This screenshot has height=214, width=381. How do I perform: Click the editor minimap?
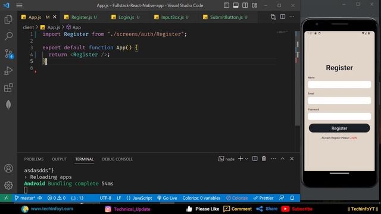(283, 32)
